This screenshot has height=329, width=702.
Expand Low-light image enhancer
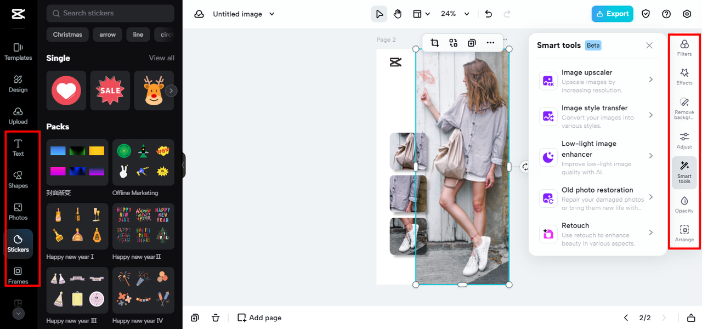coord(597,157)
